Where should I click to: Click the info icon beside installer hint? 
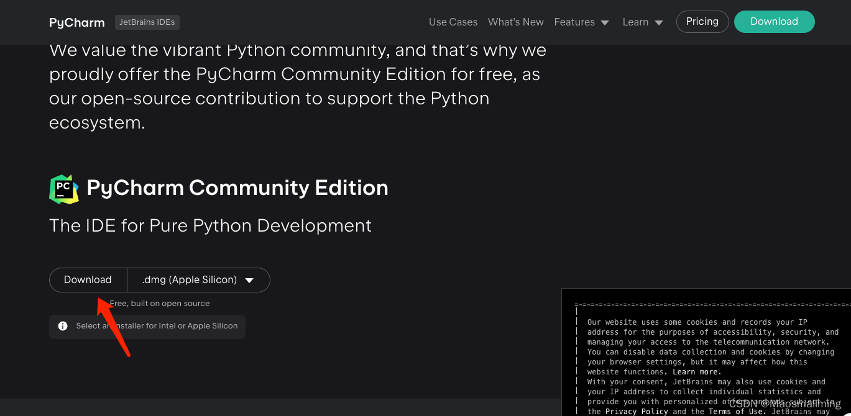coord(63,326)
